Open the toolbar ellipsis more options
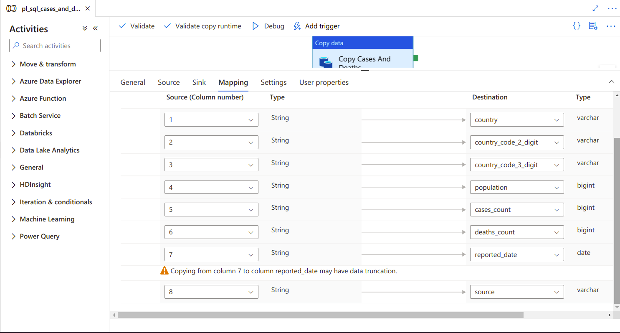The width and height of the screenshot is (620, 333). [611, 26]
